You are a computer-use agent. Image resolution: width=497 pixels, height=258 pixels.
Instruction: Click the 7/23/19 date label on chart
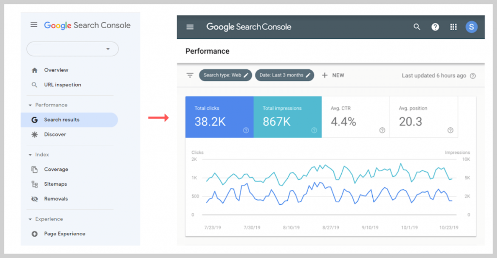coord(213,228)
